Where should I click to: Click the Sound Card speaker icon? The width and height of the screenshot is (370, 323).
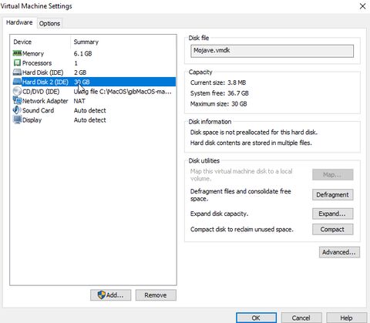17,110
